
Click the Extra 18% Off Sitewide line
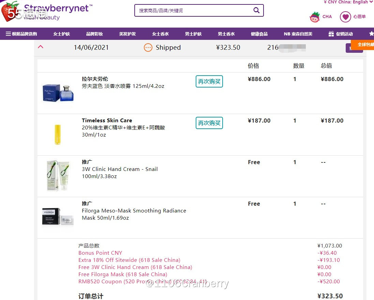pos(129,260)
